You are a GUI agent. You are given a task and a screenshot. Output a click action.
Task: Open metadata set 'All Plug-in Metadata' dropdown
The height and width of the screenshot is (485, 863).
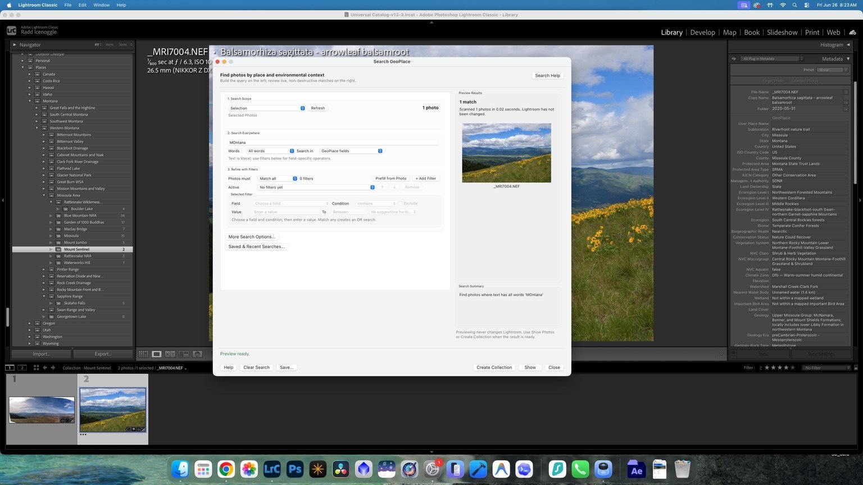772,58
